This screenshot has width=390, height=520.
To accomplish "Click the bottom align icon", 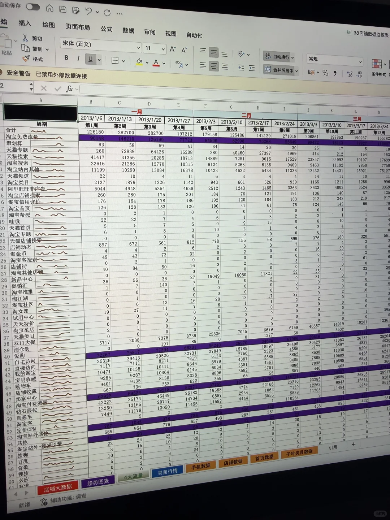I will click(225, 54).
